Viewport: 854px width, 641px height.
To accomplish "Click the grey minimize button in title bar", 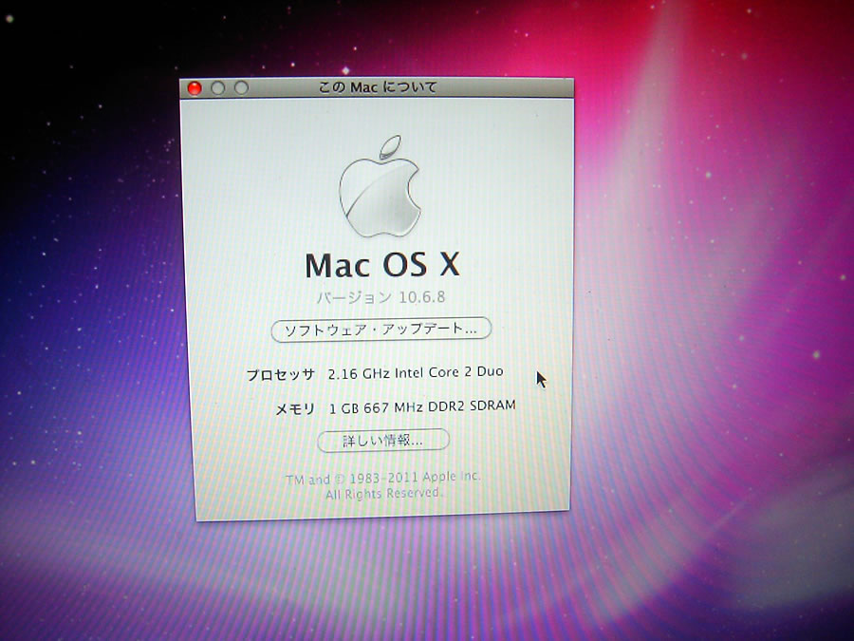I will (218, 87).
